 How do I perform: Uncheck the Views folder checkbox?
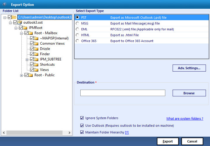32,70
